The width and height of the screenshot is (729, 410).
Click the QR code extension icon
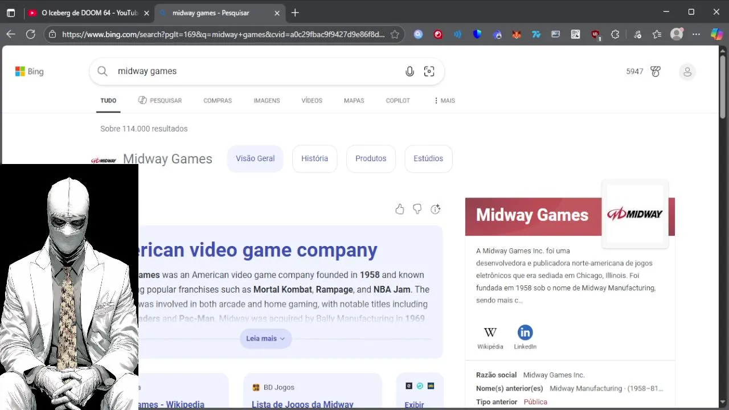point(575,34)
